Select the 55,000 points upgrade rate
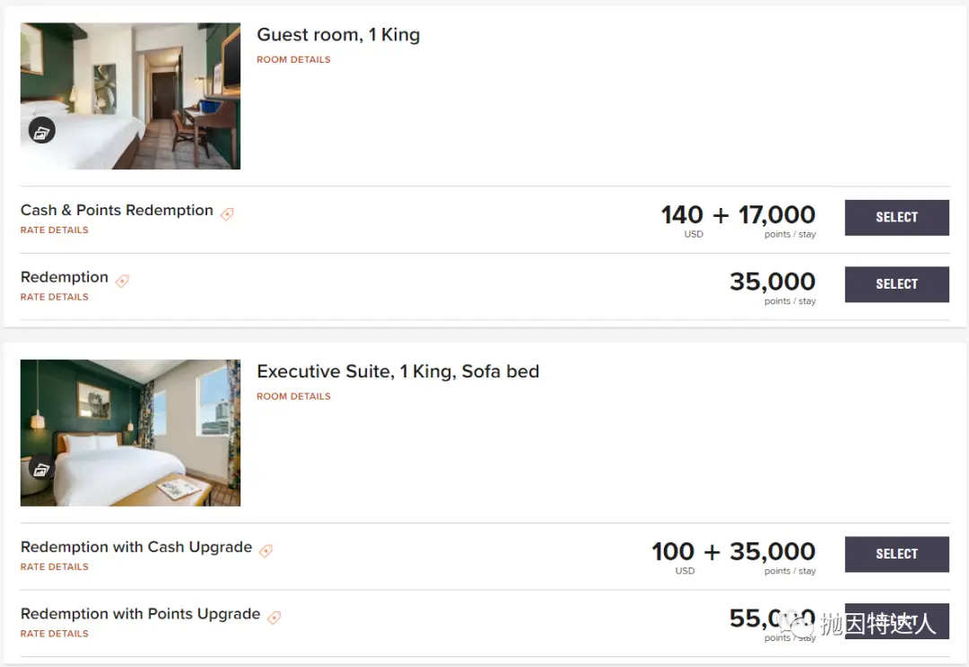This screenshot has height=667, width=969. (896, 620)
